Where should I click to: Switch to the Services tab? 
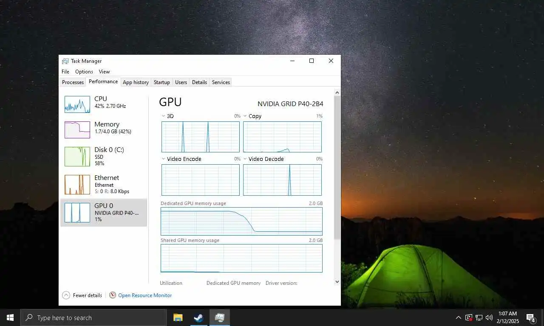221,82
